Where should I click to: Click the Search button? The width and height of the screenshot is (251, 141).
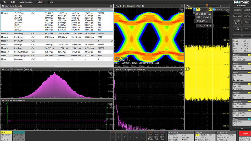tap(247, 16)
